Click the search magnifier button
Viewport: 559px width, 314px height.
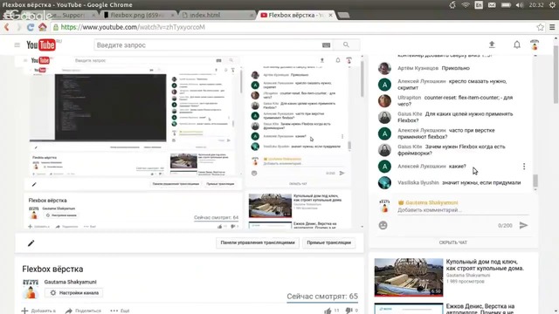346,44
